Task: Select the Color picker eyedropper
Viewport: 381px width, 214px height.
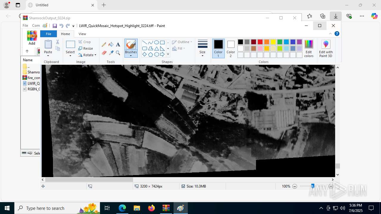Action: tap(111, 53)
